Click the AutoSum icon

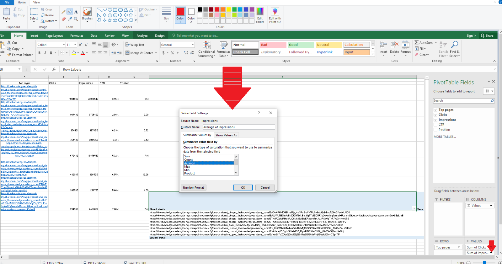[416, 43]
